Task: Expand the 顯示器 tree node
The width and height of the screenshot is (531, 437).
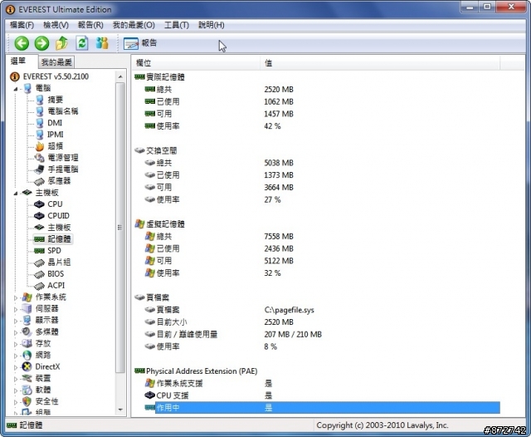Action: pos(16,321)
